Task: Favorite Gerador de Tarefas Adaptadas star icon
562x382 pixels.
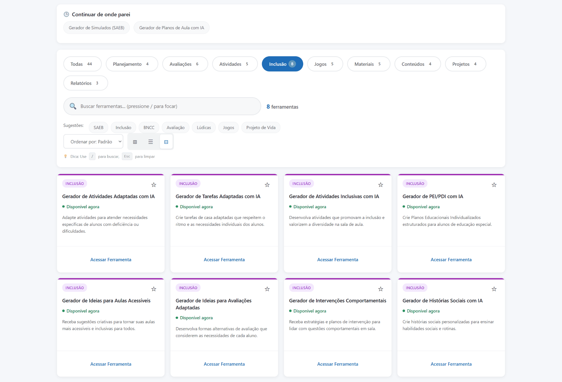Action: click(x=267, y=185)
